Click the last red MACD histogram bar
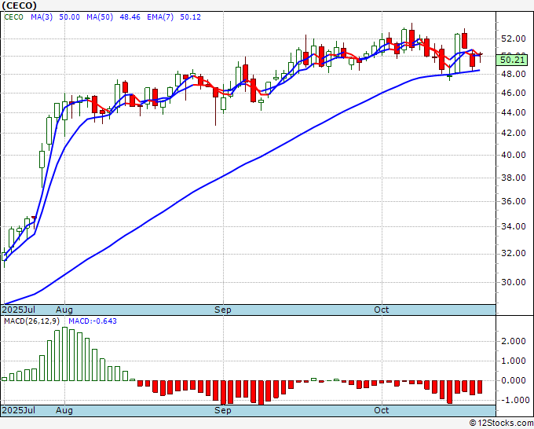This screenshot has width=534, height=429. [x=480, y=387]
